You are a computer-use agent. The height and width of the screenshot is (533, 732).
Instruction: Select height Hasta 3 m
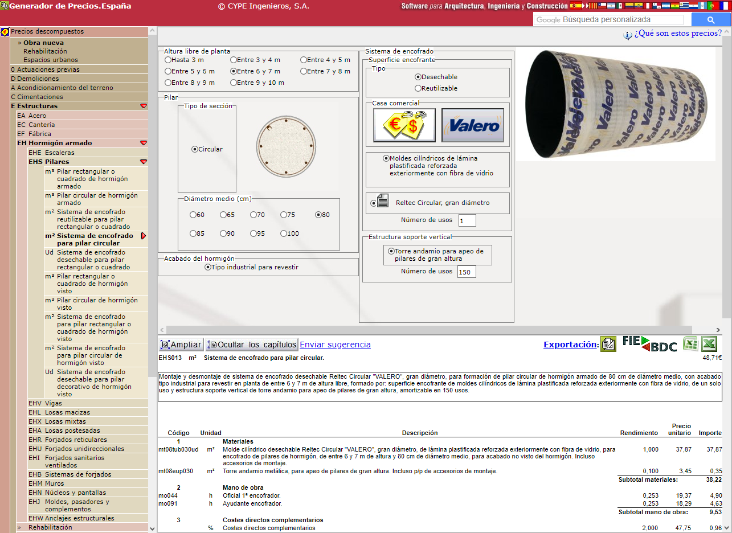pyautogui.click(x=167, y=60)
